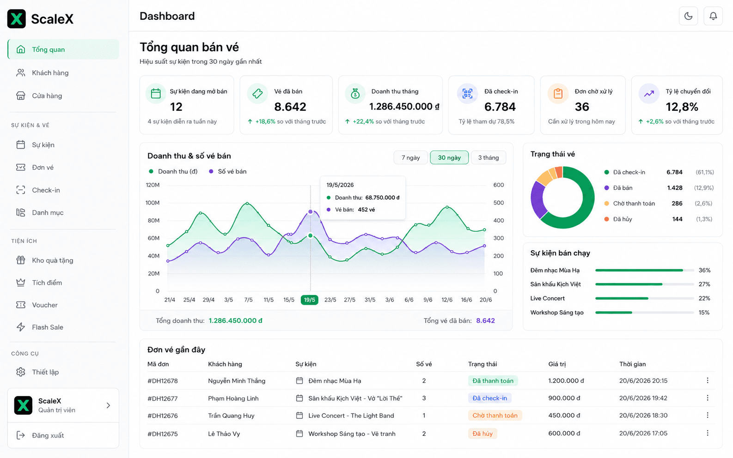Toggle the Số vé bán legend series
The height and width of the screenshot is (458, 733).
click(228, 171)
